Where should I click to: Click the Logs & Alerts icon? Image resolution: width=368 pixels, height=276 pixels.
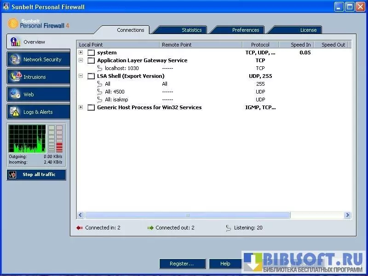click(16, 112)
